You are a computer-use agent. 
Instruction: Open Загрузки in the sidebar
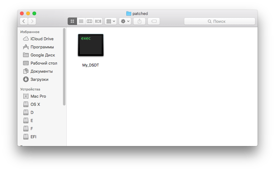click(x=39, y=79)
